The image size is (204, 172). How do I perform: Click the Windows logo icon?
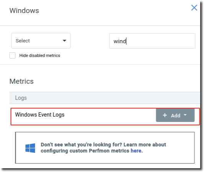coord(30,148)
